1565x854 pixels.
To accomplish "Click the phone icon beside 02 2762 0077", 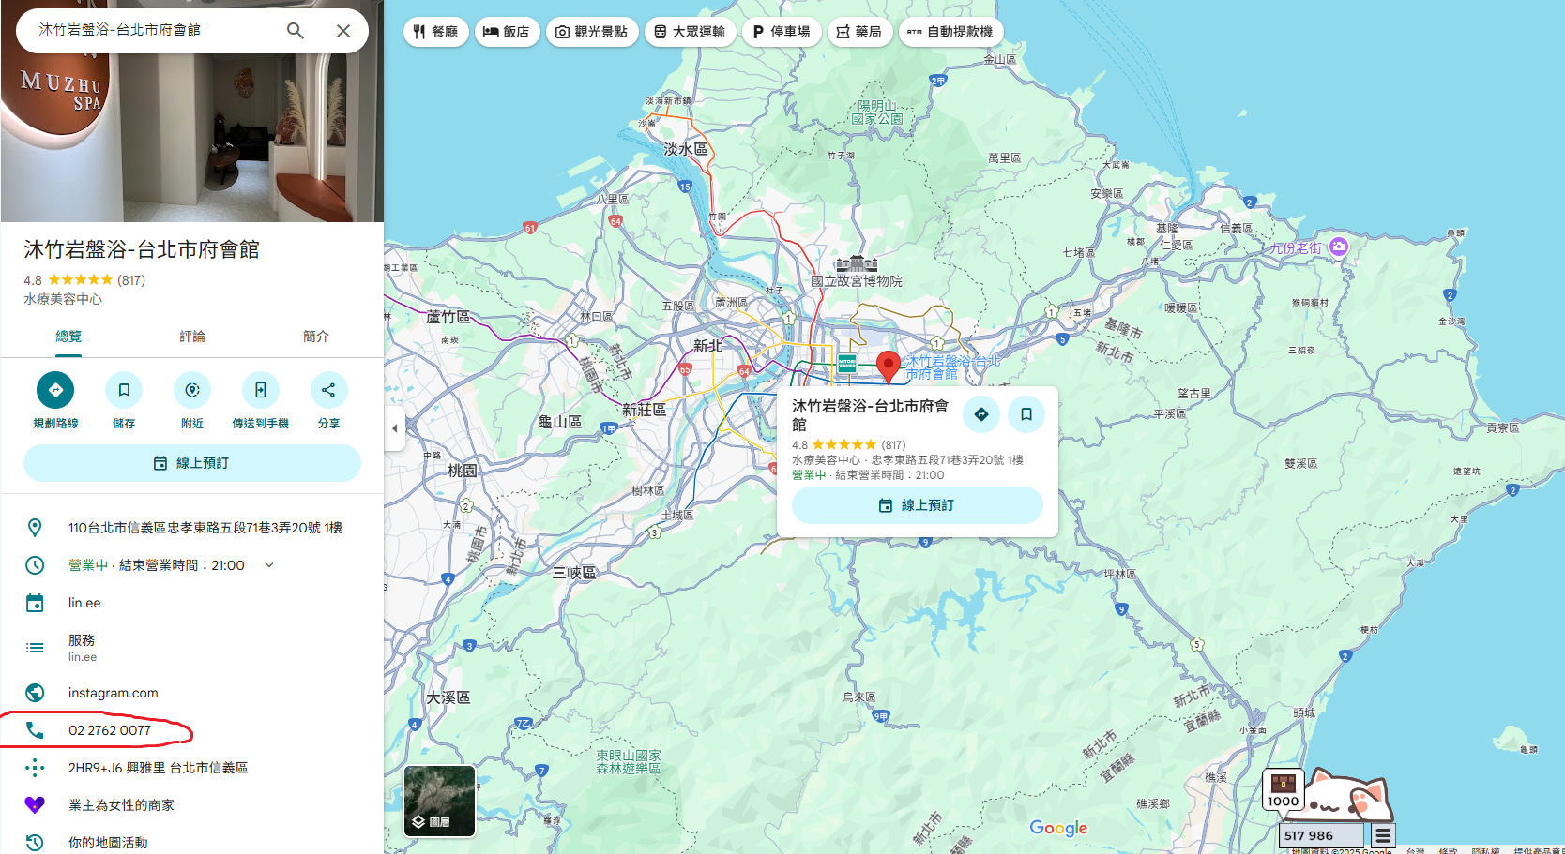I will click(x=35, y=730).
